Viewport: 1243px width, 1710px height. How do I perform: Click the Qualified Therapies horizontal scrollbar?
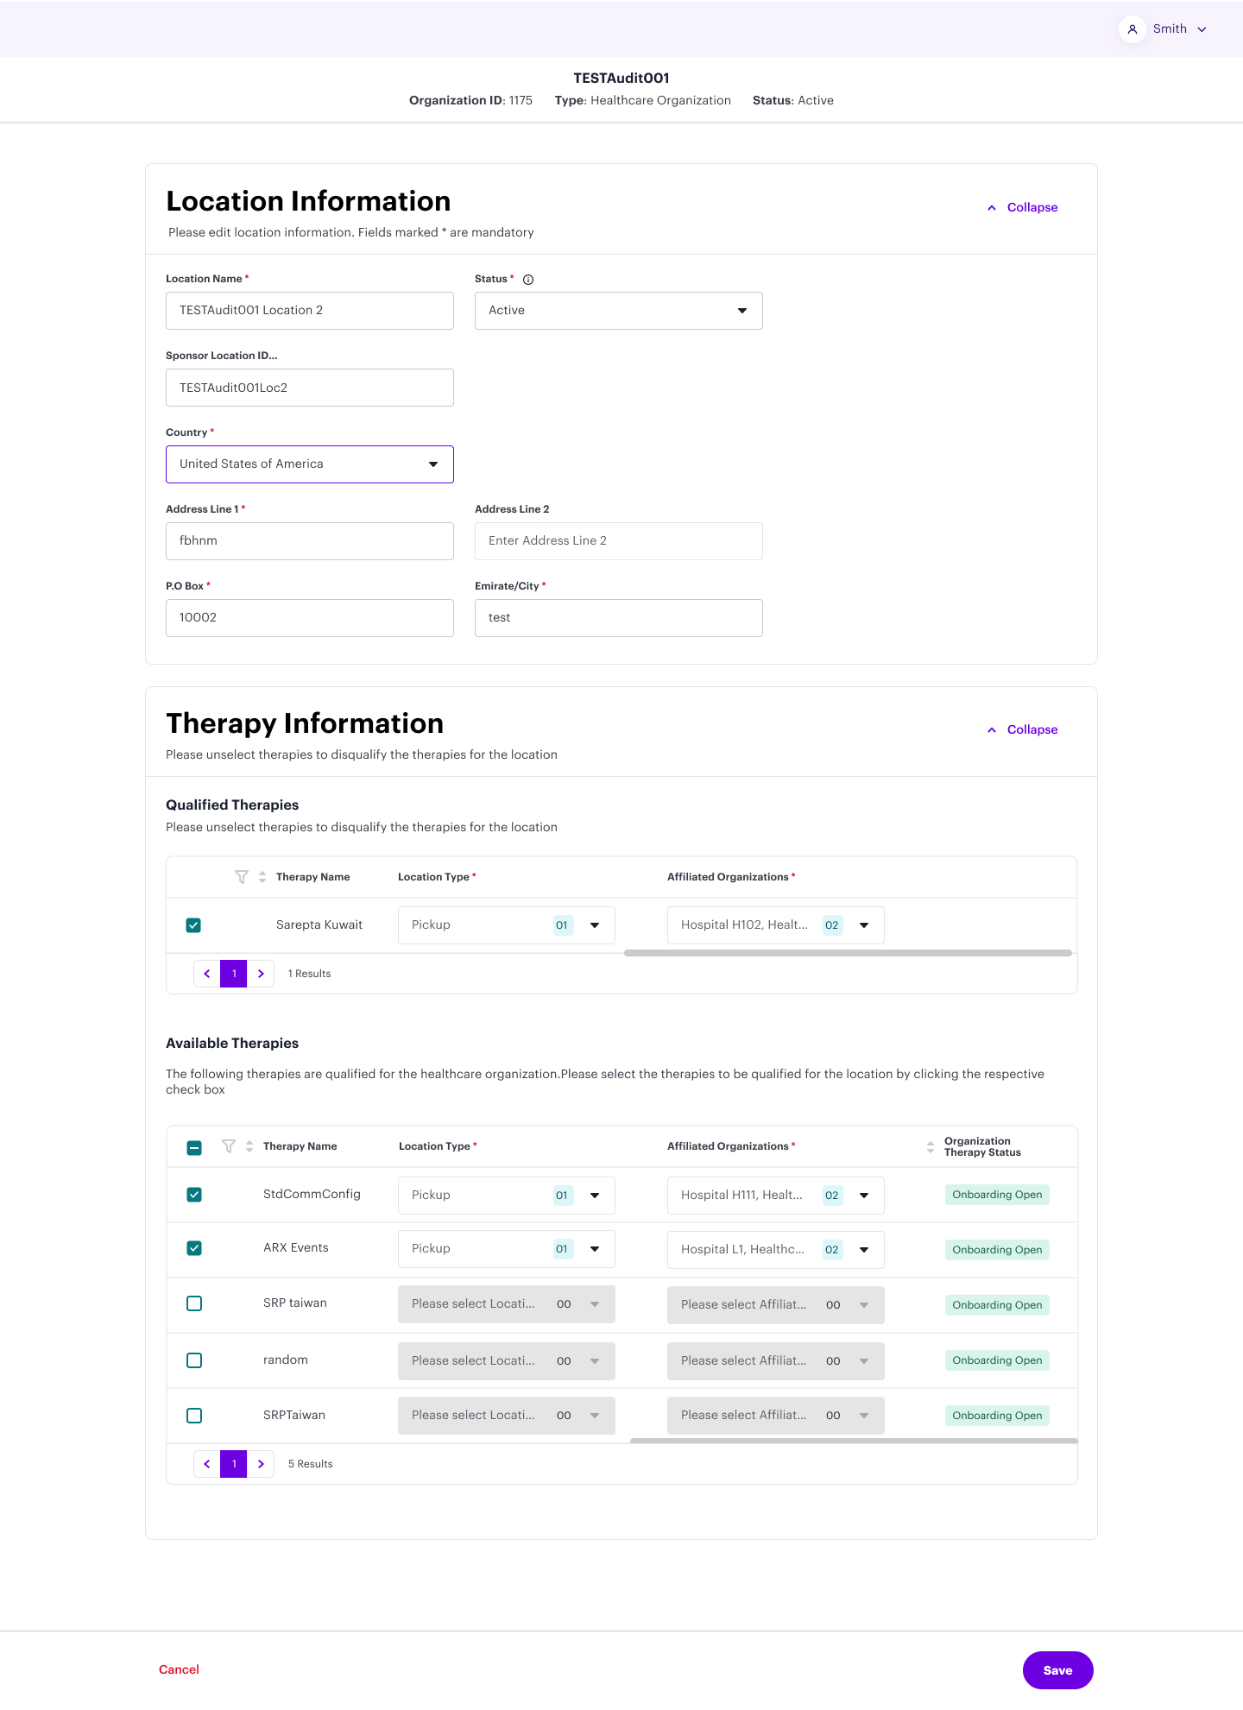[848, 953]
